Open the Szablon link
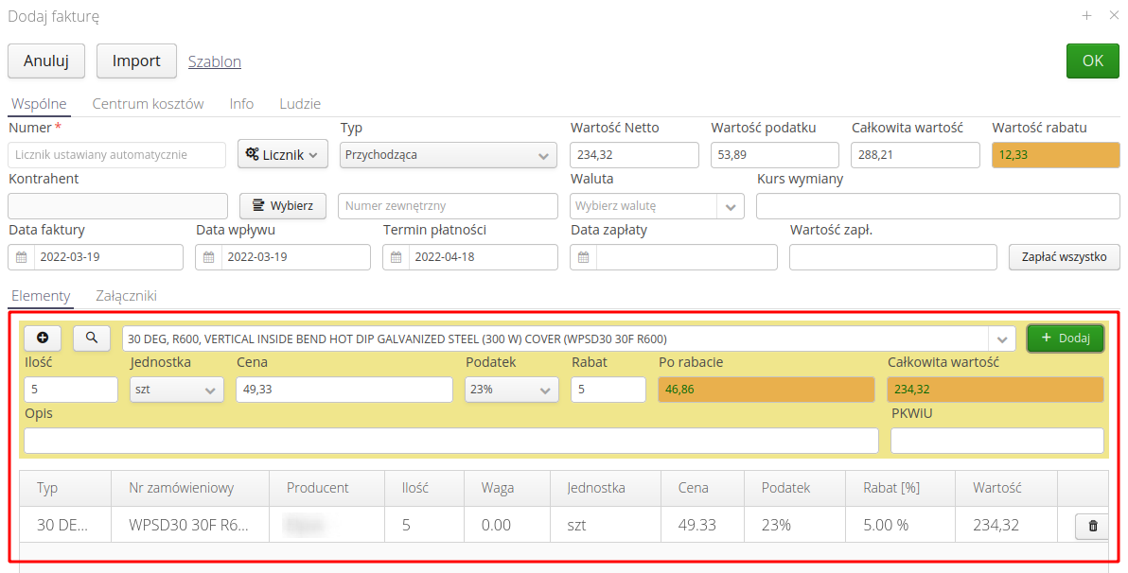1128x573 pixels. click(x=215, y=61)
